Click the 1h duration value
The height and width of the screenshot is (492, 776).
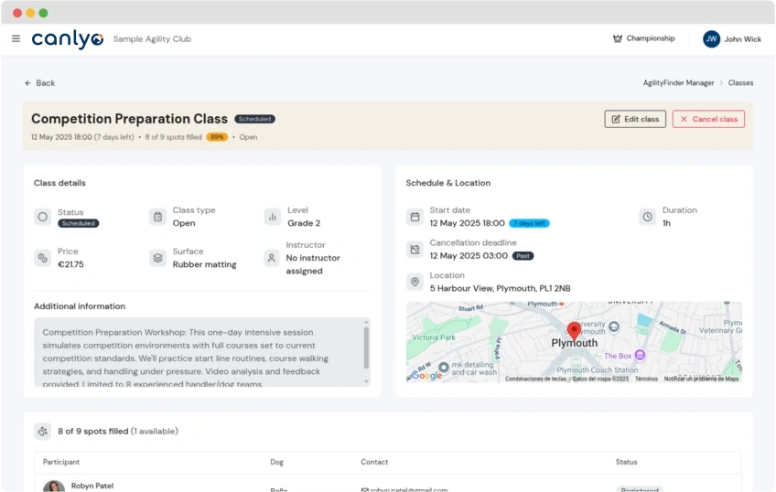coord(666,223)
